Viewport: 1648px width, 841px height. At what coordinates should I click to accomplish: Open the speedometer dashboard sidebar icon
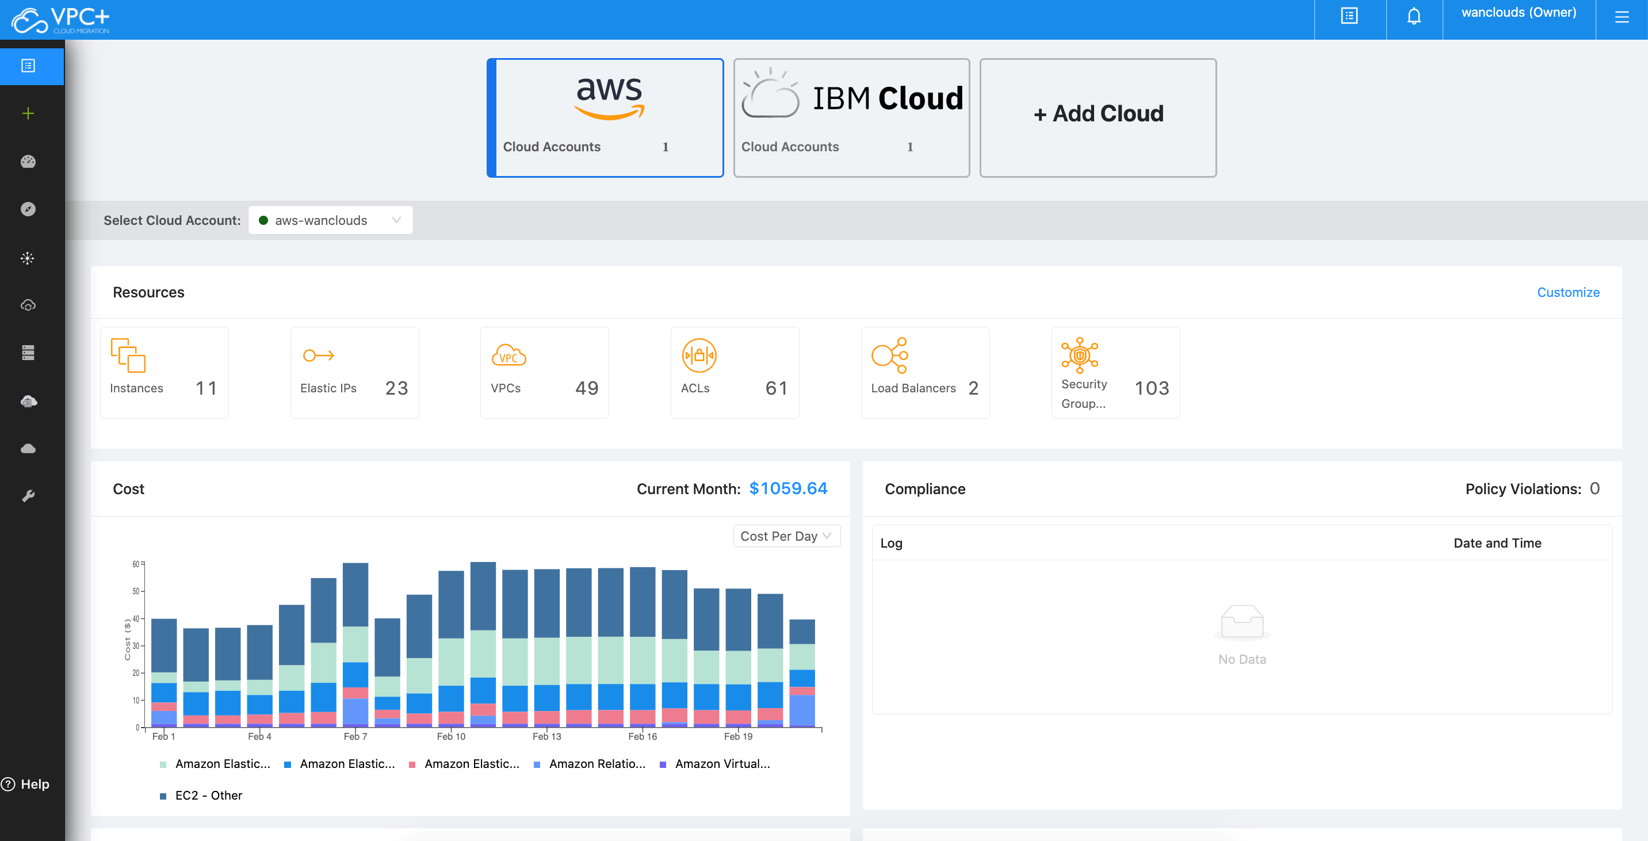point(28,162)
